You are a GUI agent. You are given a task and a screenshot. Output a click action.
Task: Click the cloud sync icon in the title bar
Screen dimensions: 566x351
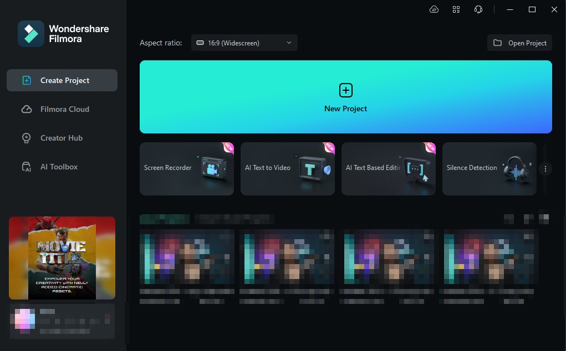click(x=434, y=9)
